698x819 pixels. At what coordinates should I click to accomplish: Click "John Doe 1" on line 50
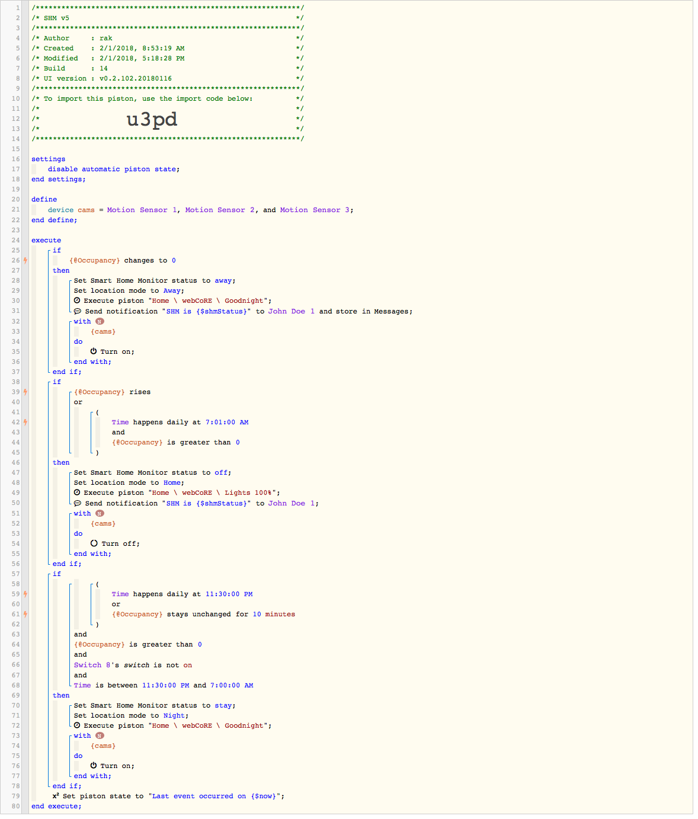pyautogui.click(x=292, y=503)
